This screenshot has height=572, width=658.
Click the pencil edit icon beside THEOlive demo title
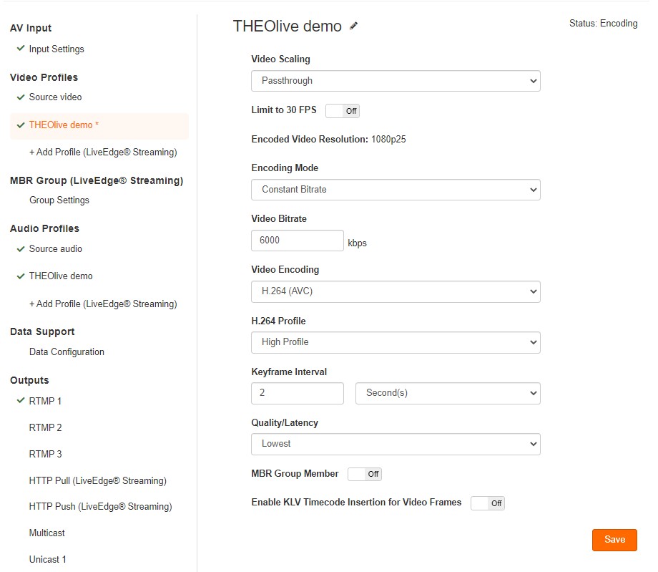tap(354, 26)
